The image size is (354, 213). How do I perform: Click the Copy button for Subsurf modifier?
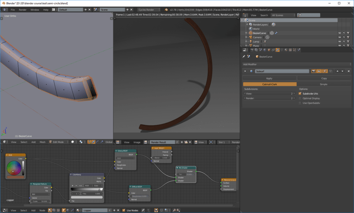(324, 79)
